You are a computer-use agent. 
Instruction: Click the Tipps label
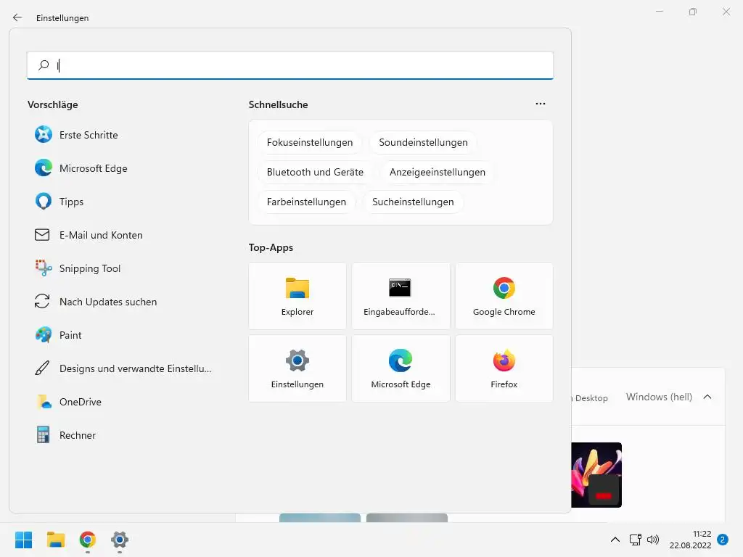click(72, 202)
